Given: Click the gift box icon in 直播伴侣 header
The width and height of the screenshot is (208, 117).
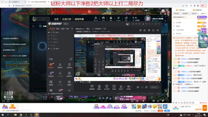Looking at the screenshot, I should tap(140, 30).
